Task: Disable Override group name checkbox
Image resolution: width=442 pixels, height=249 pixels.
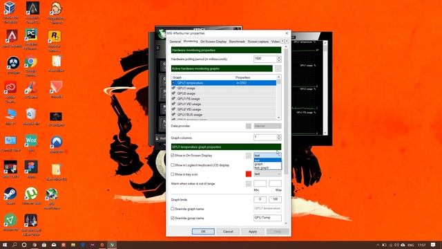Action: click(x=173, y=218)
